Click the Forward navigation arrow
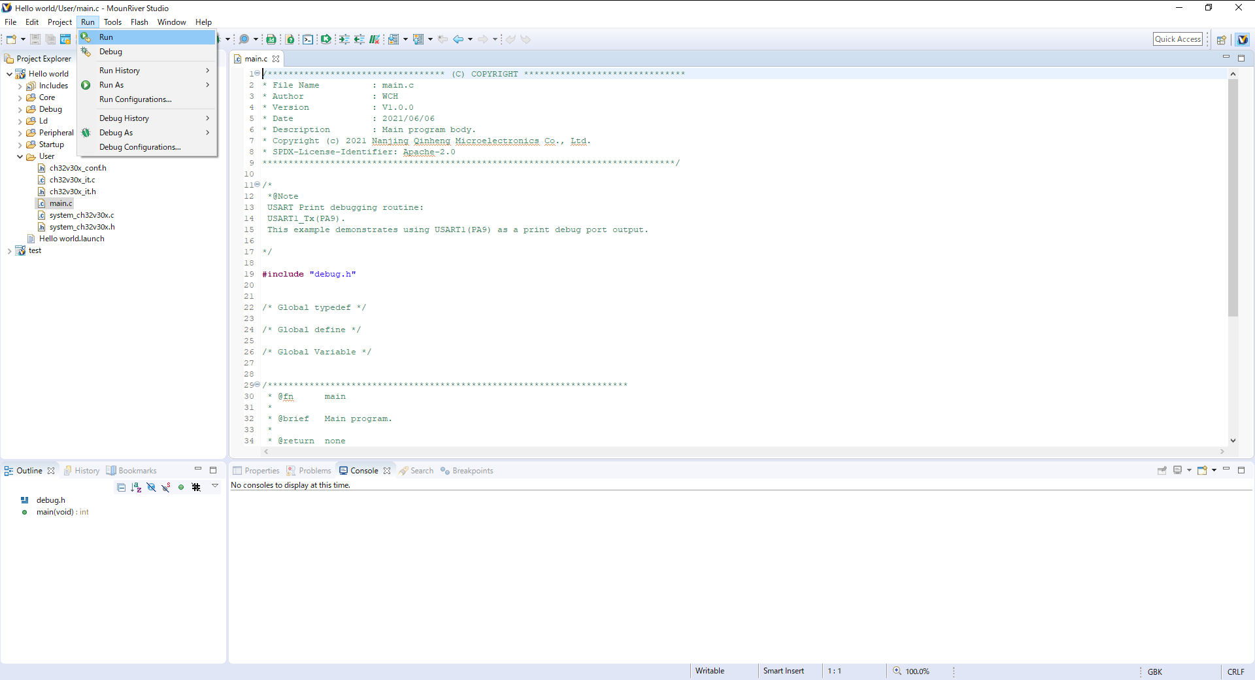The height and width of the screenshot is (680, 1255). (x=482, y=39)
